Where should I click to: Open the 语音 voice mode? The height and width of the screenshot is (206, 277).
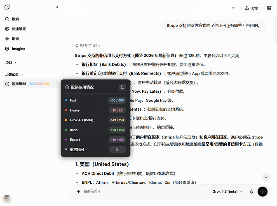click(x=12, y=39)
